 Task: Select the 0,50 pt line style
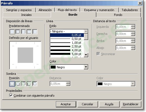pyautogui.click(x=67, y=39)
